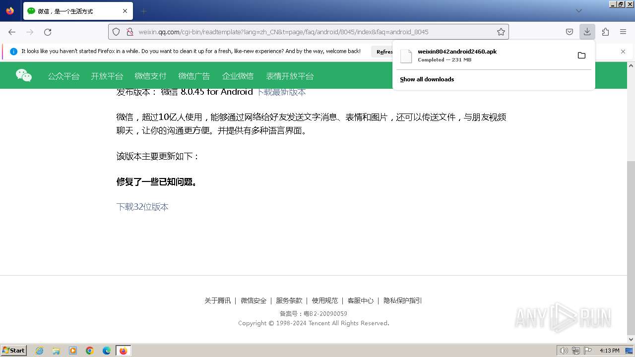Viewport: 635px width, 357px height.
Task: Open 微信广告 navigation item
Action: [x=194, y=76]
